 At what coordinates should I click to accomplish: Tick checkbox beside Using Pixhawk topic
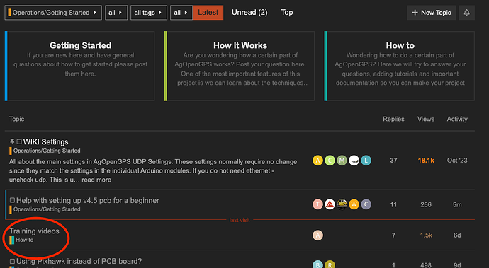(x=12, y=261)
